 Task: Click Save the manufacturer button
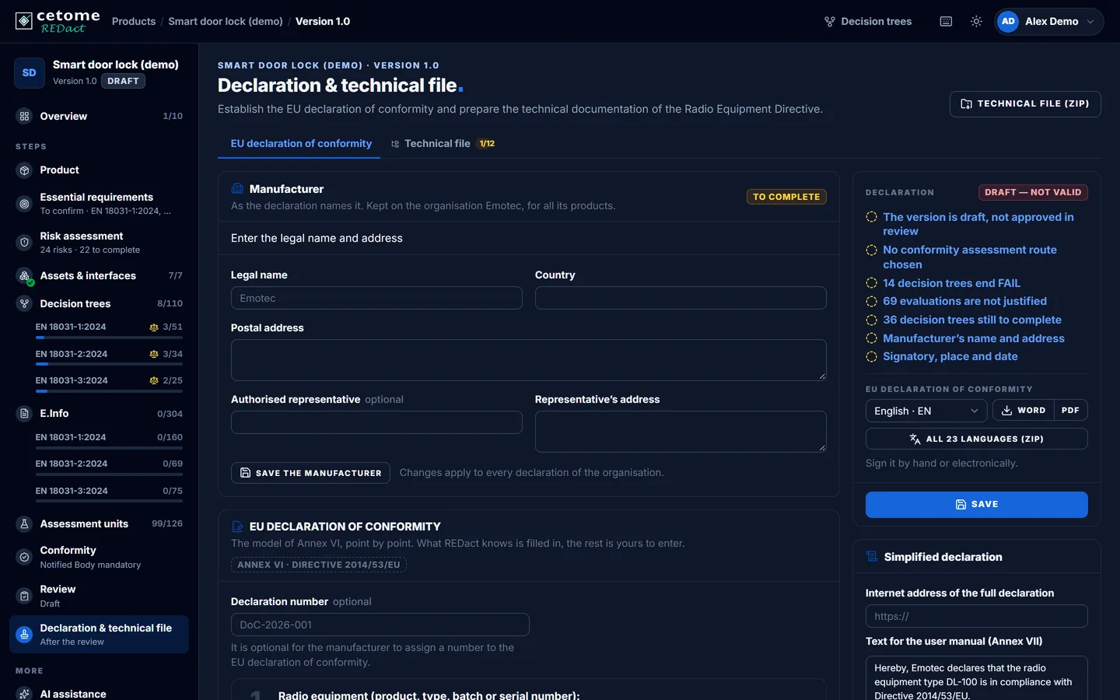[x=310, y=473]
